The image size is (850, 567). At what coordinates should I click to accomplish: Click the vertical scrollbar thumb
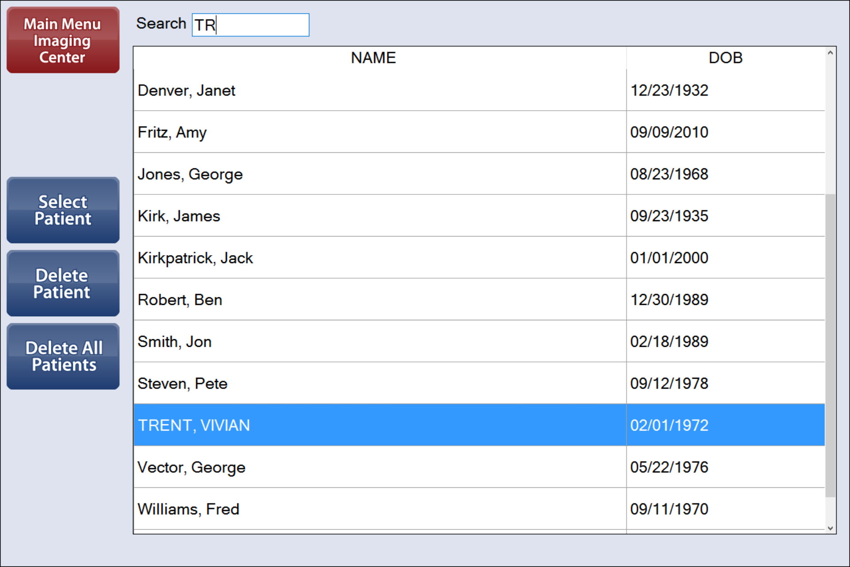pos(831,346)
